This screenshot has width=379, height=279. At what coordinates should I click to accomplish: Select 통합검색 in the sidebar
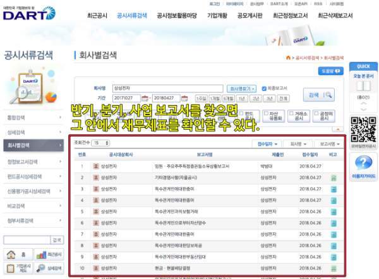pos(33,118)
